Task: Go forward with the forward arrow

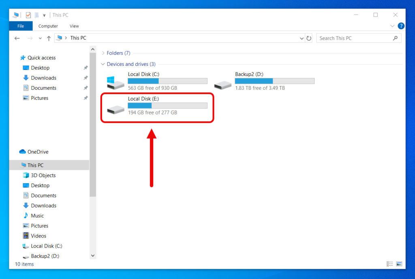Action: pyautogui.click(x=30, y=38)
